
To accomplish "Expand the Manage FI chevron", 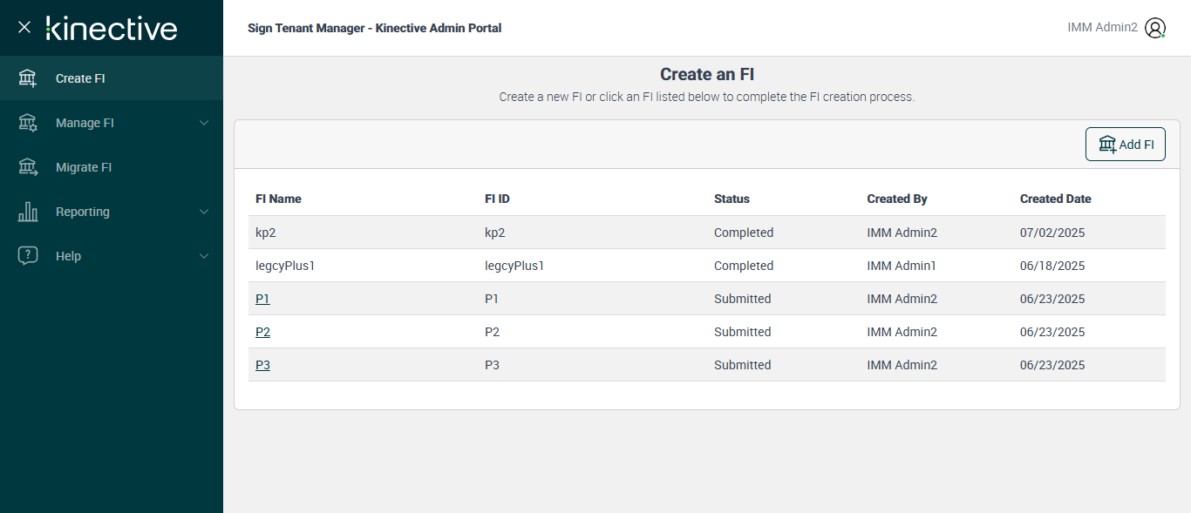I will pyautogui.click(x=204, y=123).
